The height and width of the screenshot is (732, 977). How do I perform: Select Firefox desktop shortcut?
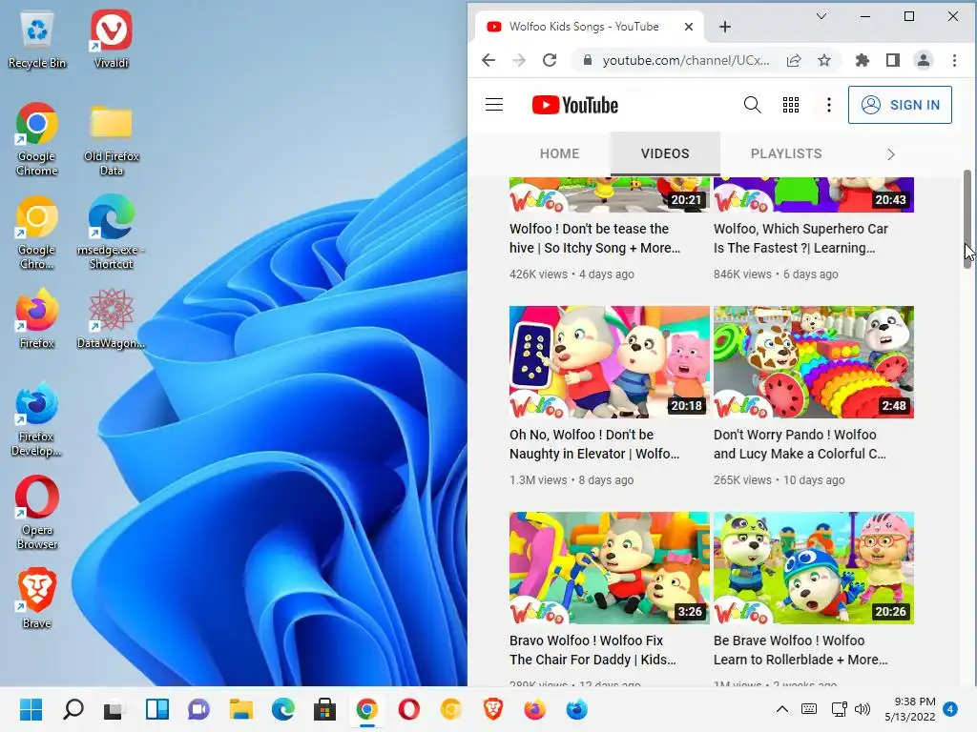pos(37,318)
